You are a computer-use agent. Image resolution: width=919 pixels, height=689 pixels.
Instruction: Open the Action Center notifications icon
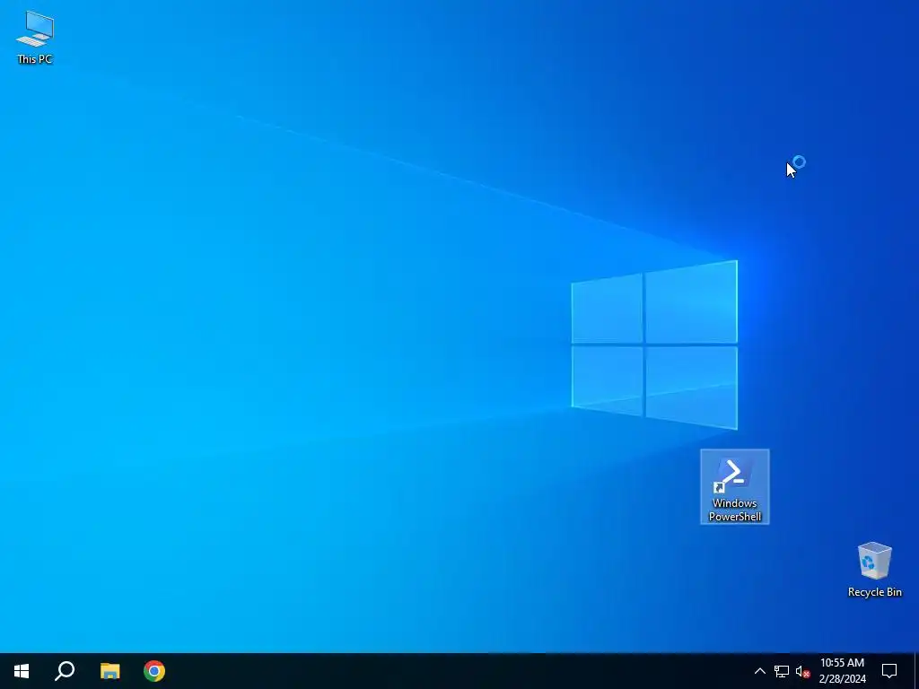[x=889, y=671]
